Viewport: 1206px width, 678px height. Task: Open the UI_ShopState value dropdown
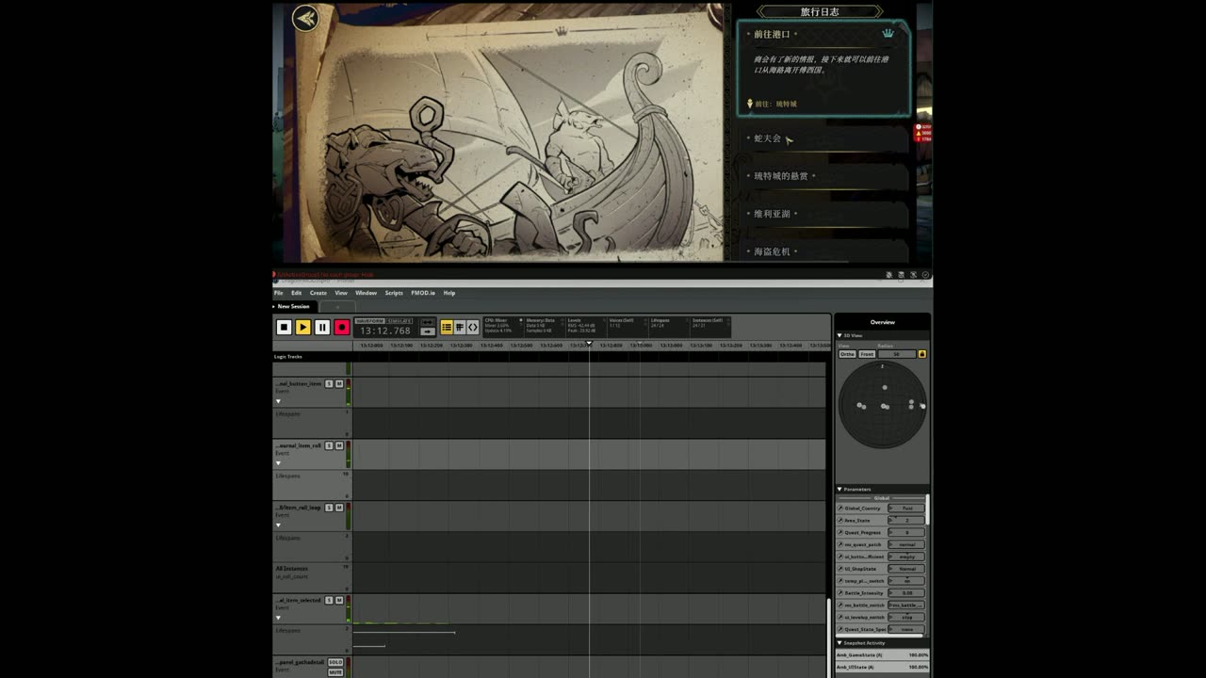pyautogui.click(x=906, y=569)
